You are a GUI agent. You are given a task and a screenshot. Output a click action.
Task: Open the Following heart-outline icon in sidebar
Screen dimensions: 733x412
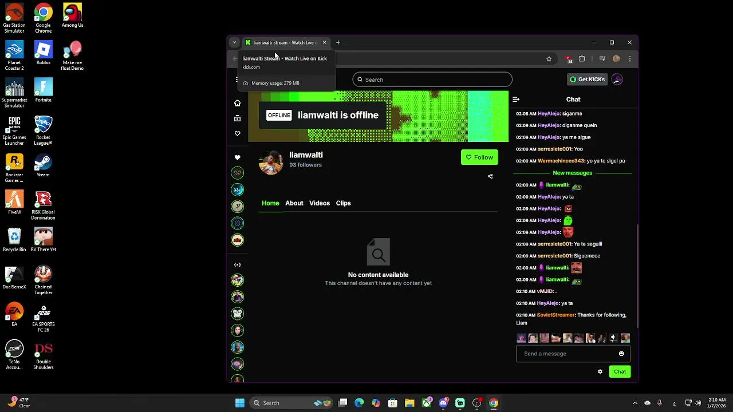(x=237, y=133)
